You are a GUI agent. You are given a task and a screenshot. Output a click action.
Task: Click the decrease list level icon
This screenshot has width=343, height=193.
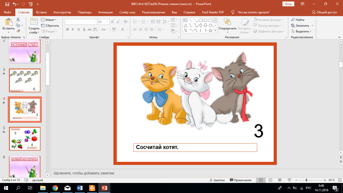pyautogui.click(x=153, y=22)
